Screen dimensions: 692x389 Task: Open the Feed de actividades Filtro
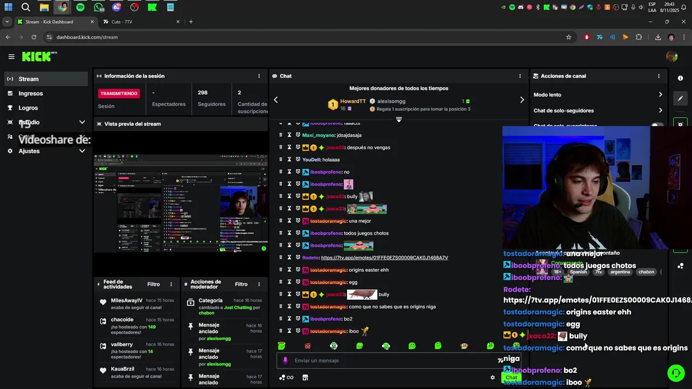tap(154, 284)
